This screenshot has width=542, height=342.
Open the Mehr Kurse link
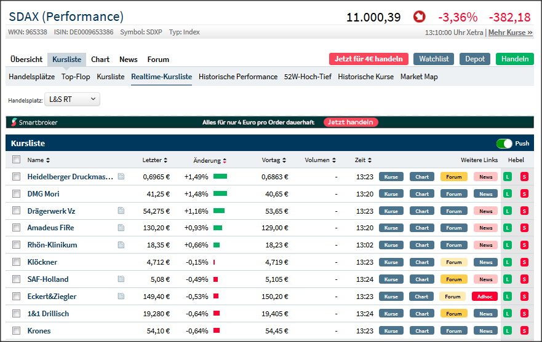(510, 33)
